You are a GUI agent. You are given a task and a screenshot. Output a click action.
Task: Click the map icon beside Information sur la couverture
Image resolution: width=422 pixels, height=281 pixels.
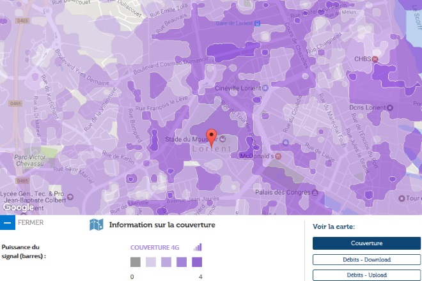pos(97,225)
